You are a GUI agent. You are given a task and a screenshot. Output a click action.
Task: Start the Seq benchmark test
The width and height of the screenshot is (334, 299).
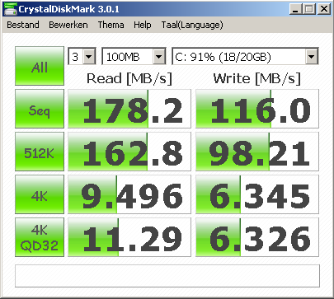40,109
